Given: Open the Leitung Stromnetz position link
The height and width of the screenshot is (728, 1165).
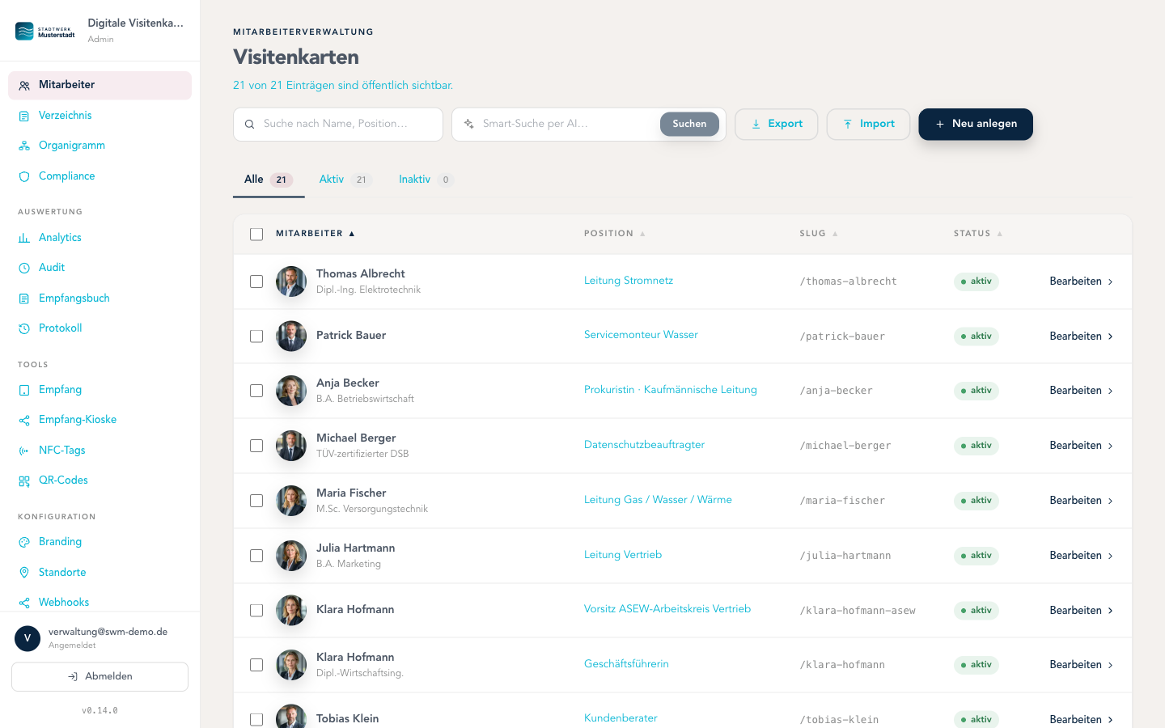Looking at the screenshot, I should tap(629, 281).
